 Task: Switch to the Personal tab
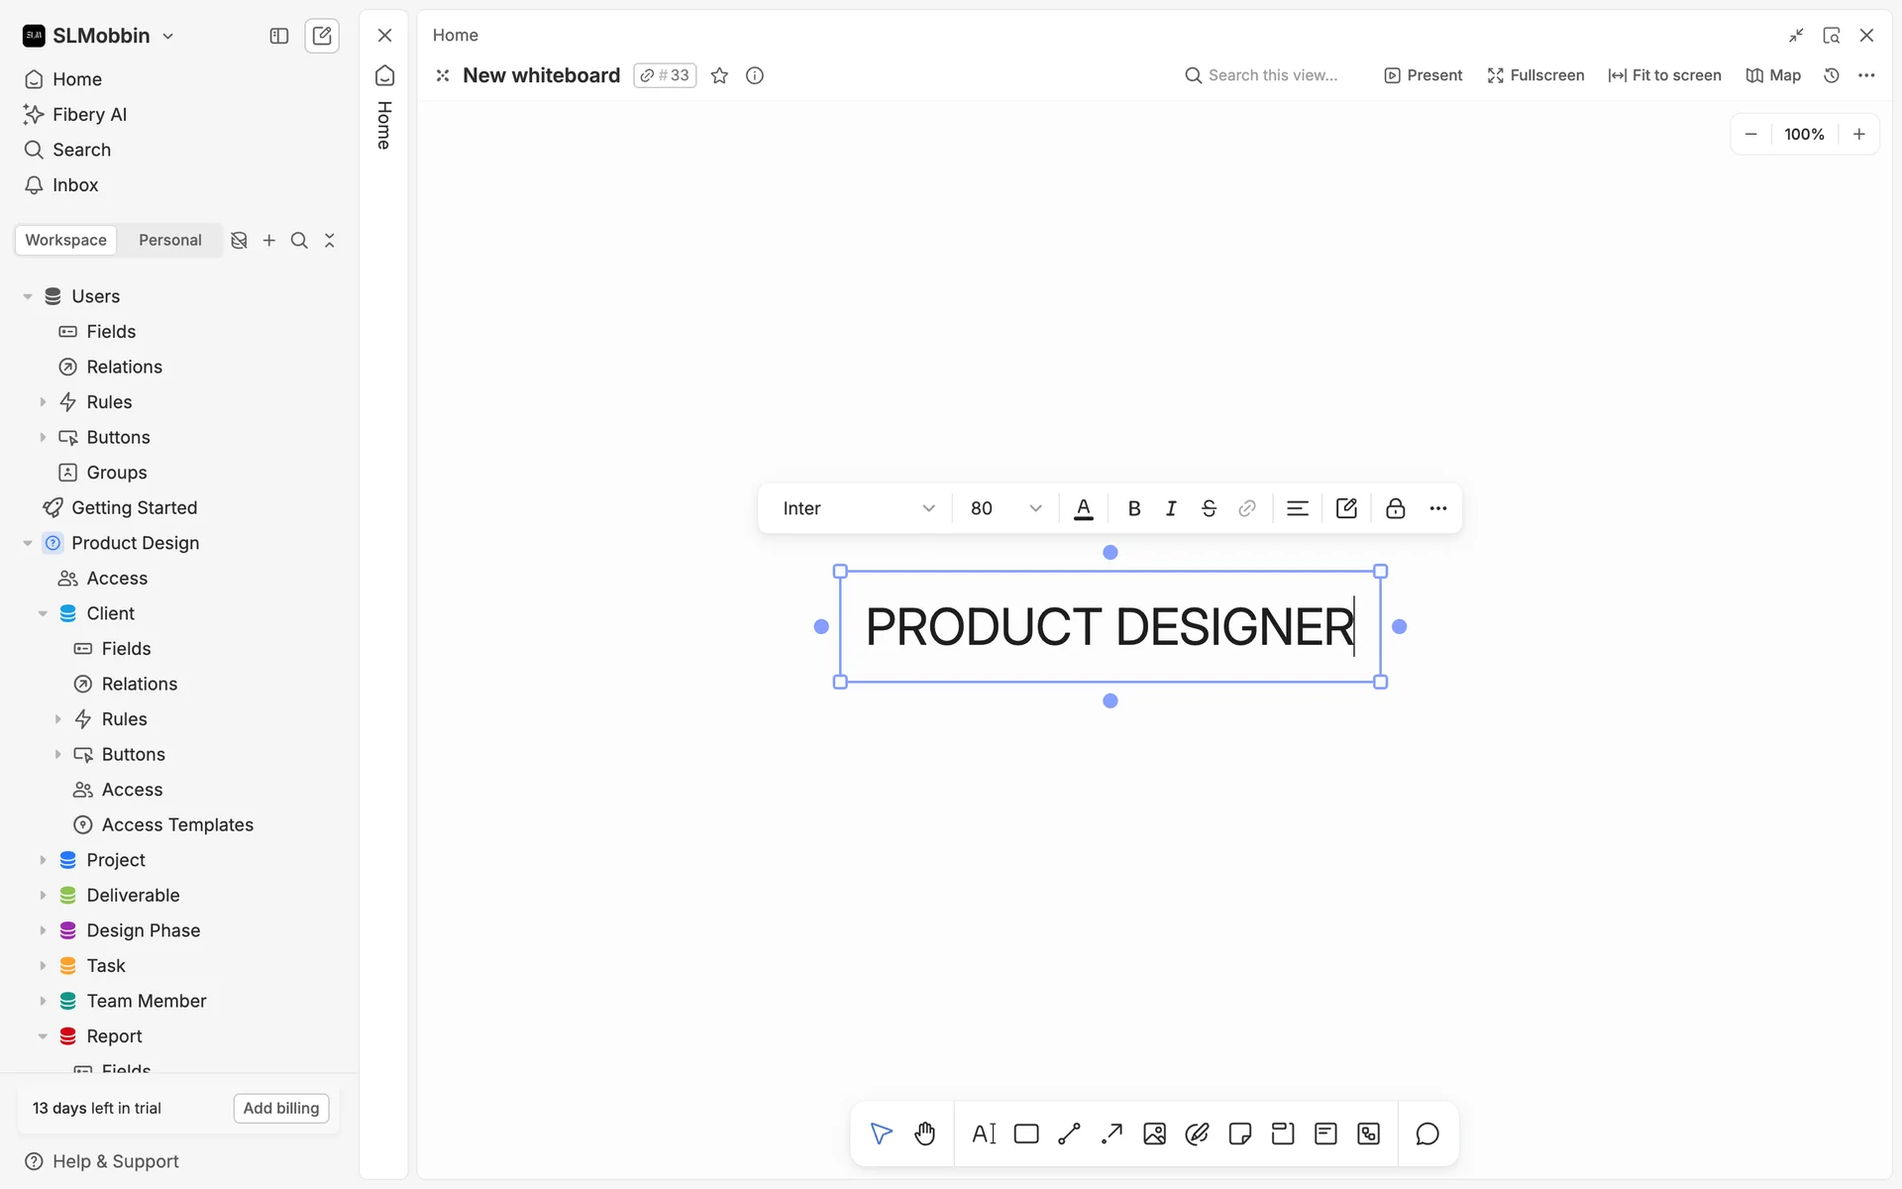[x=169, y=240]
